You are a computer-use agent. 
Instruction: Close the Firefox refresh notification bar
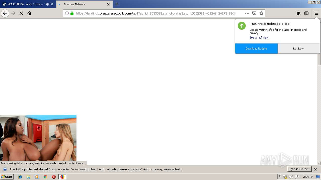[x=315, y=169]
